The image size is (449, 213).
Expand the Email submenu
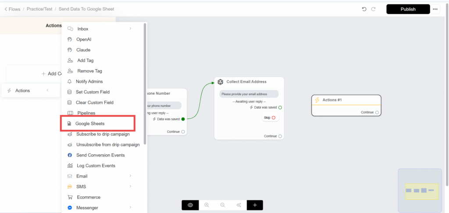(130, 176)
